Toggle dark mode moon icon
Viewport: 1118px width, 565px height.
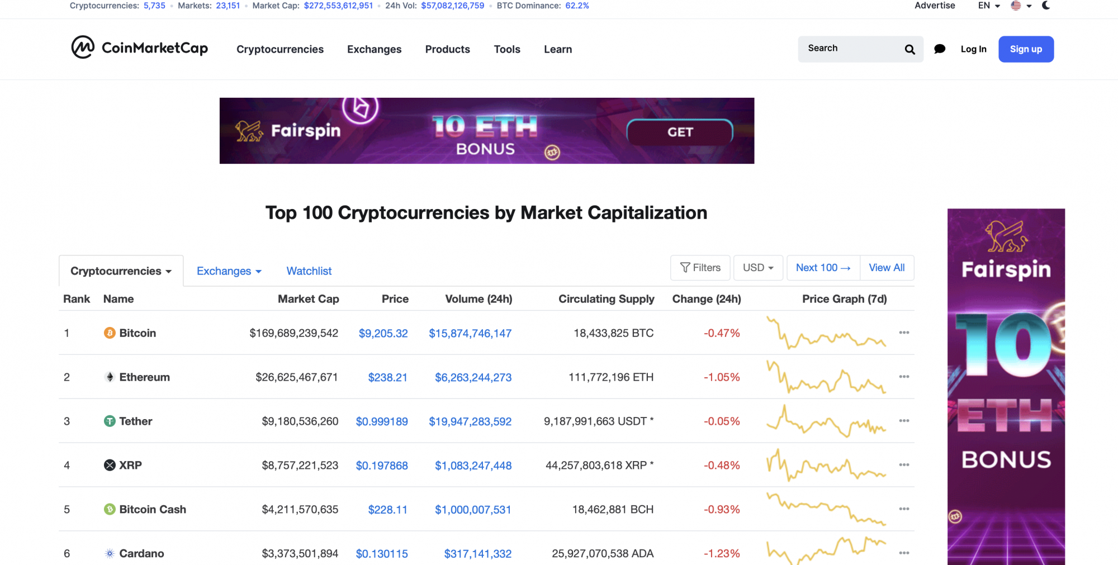(x=1046, y=6)
